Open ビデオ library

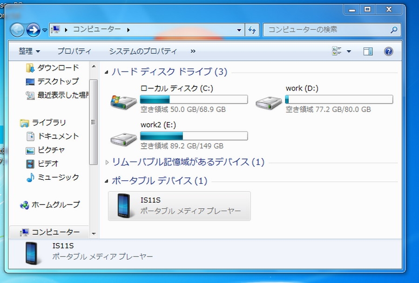tap(48, 164)
